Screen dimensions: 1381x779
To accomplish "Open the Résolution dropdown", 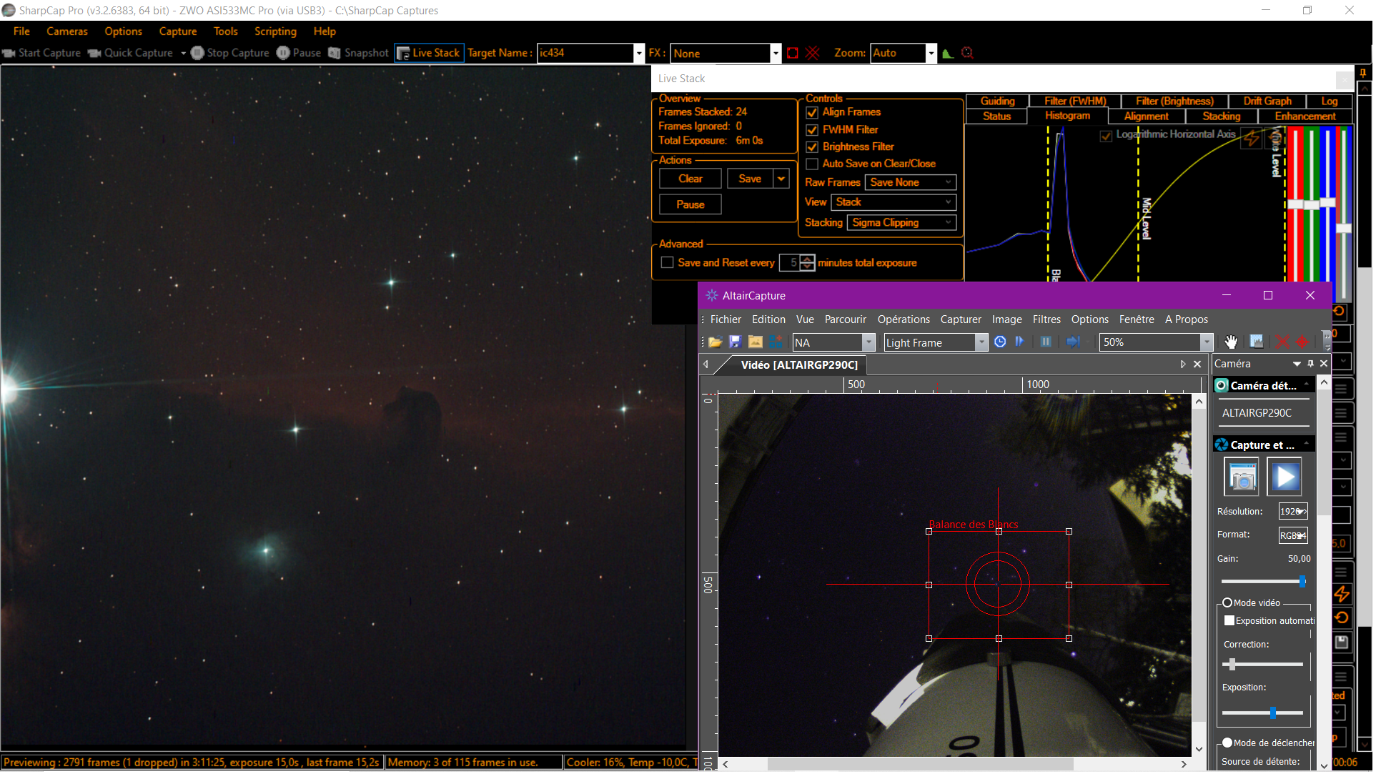I will tap(1293, 512).
